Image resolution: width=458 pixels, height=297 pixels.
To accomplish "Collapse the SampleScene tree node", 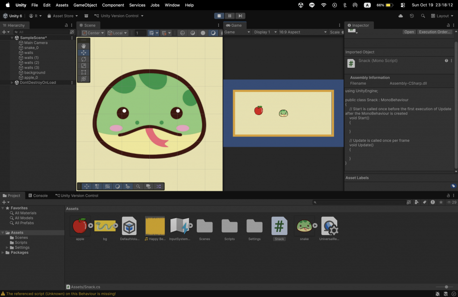I will 12,38.
